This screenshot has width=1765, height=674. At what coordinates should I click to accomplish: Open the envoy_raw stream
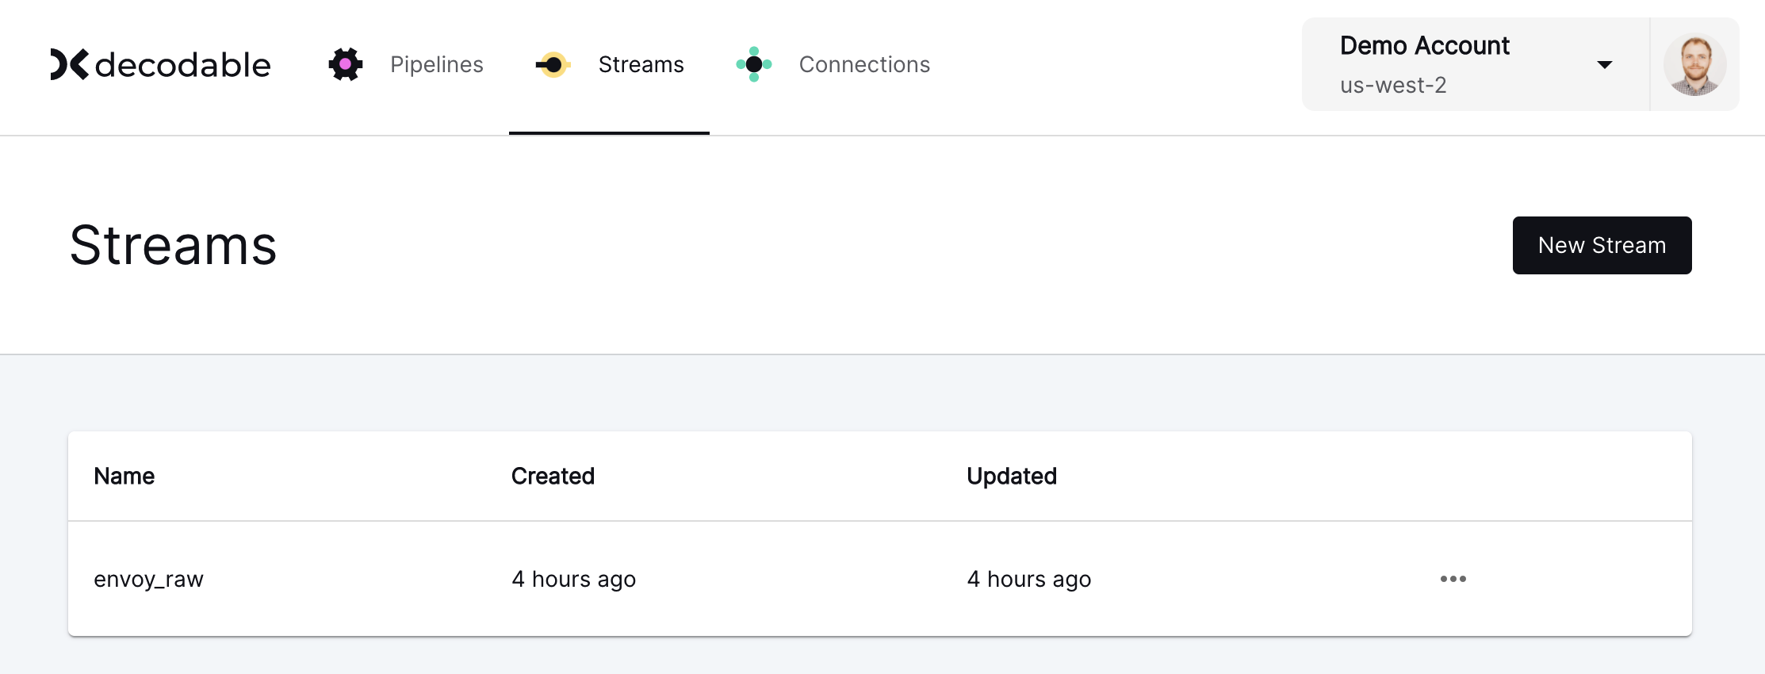coord(148,579)
